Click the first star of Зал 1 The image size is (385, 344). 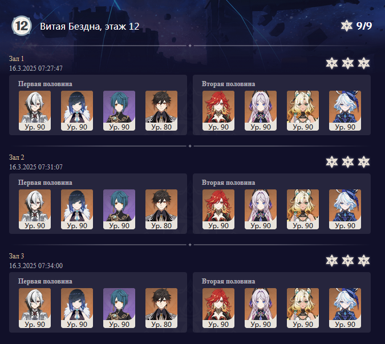(x=332, y=63)
